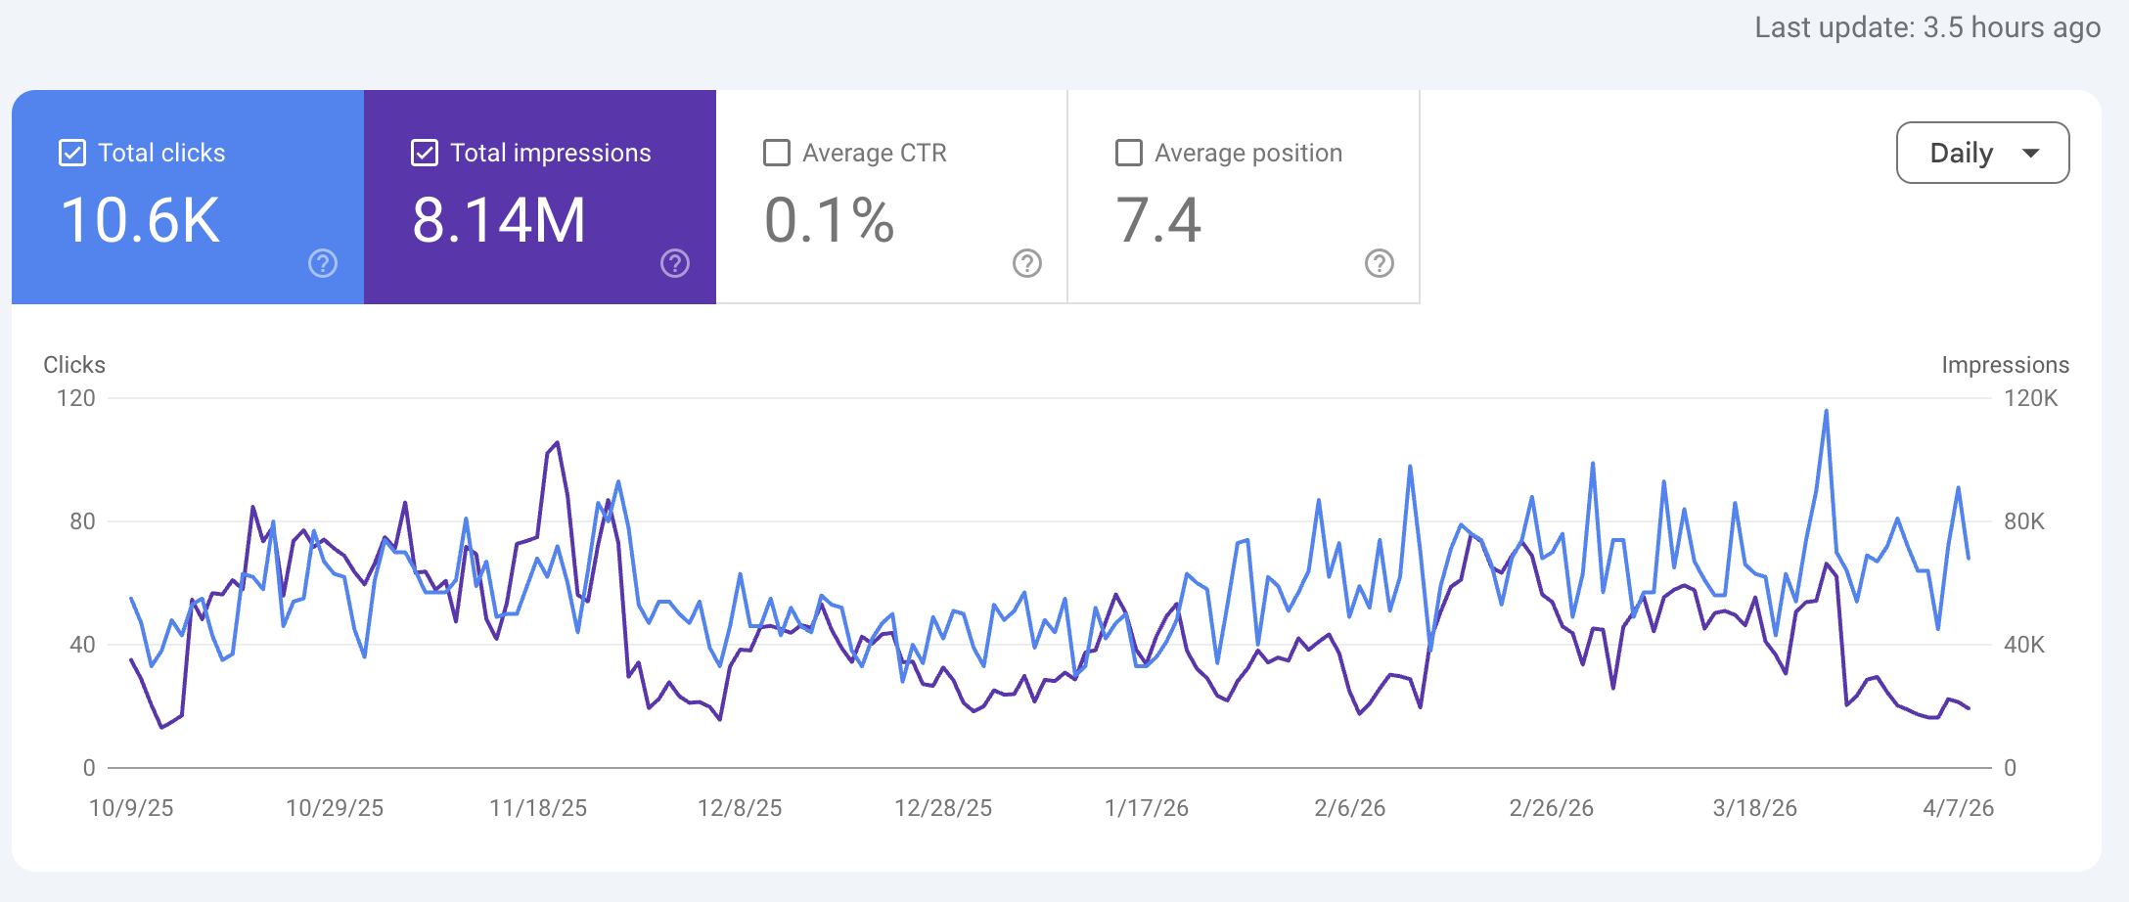
Task: Click the dropdown arrow beside Daily
Action: [2032, 153]
